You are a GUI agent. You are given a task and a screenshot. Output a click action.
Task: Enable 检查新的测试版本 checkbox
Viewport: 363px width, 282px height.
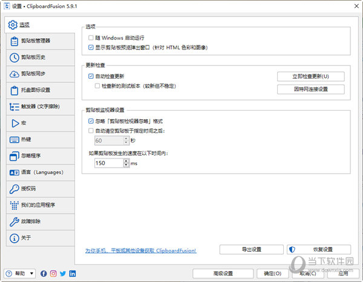click(97, 86)
